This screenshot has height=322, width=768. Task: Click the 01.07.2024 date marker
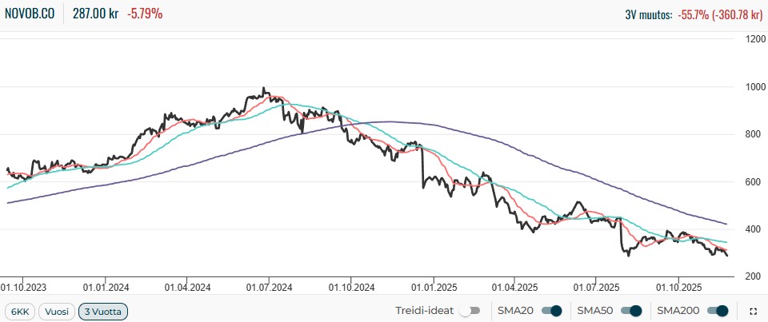pyautogui.click(x=269, y=287)
